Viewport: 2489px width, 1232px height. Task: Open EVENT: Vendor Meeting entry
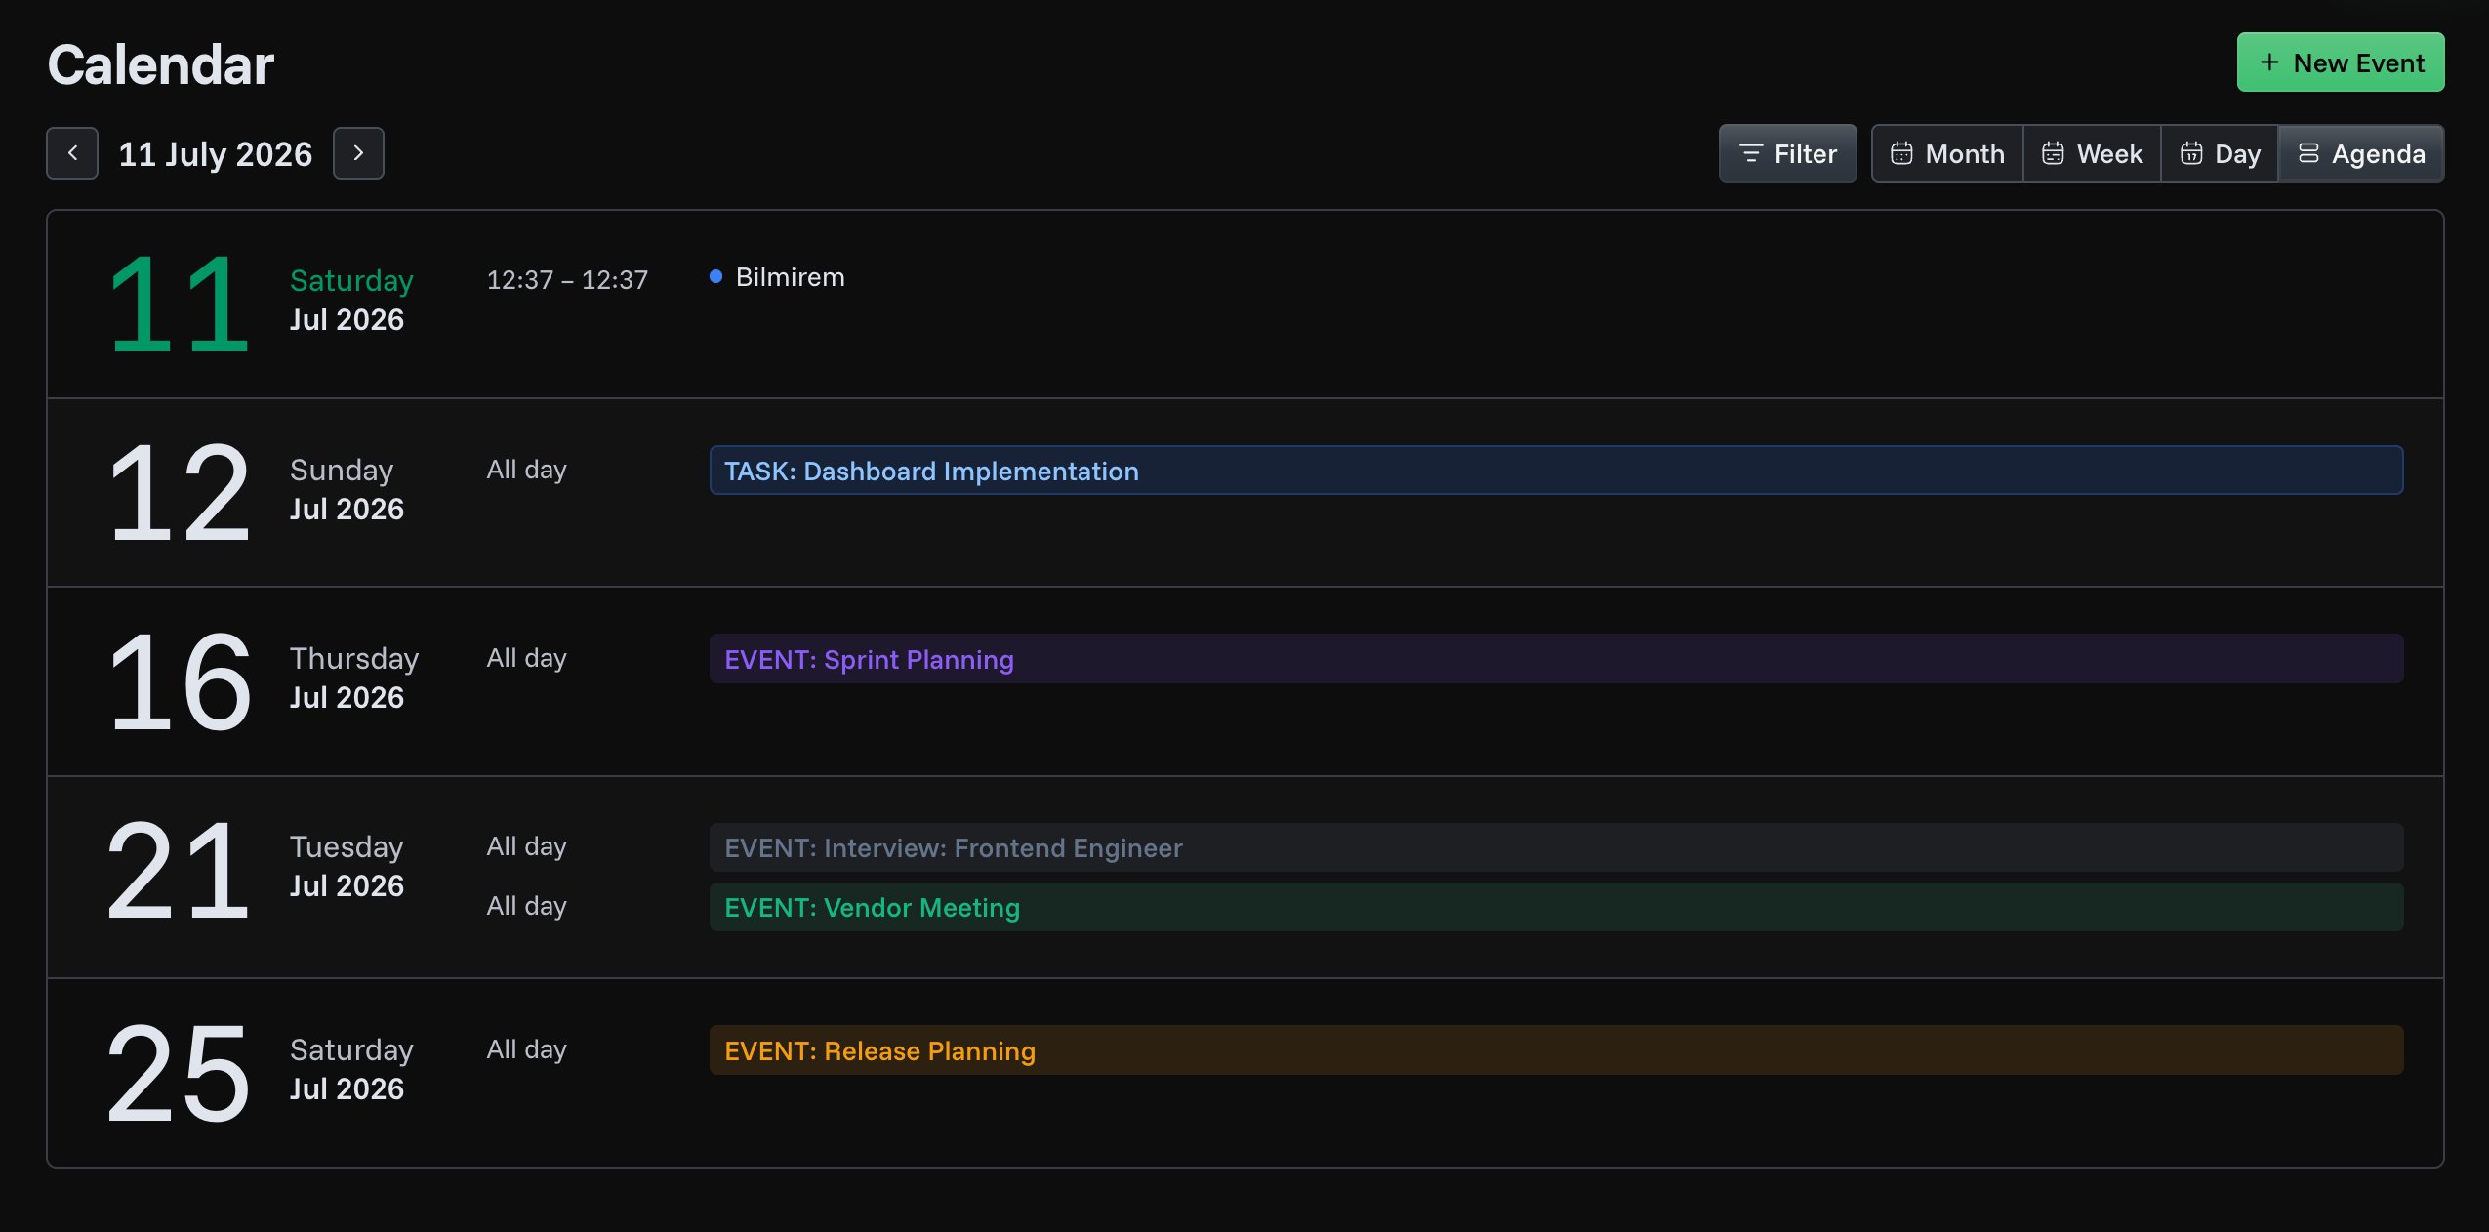tap(1556, 907)
